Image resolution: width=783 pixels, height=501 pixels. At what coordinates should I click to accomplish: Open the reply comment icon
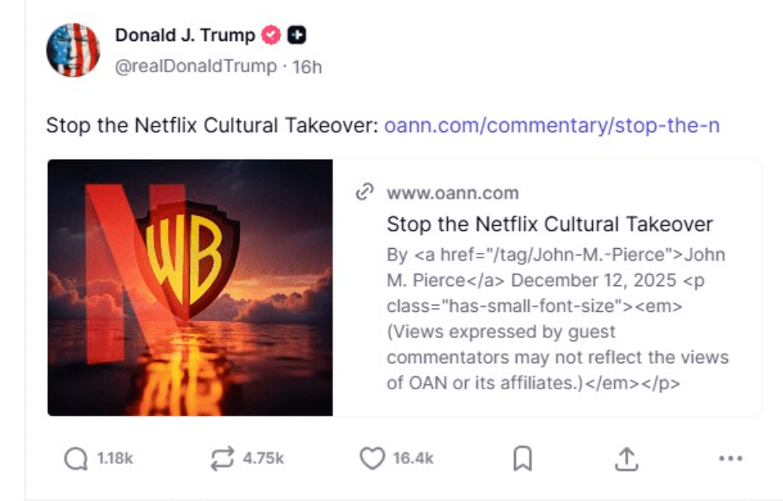[x=76, y=458]
